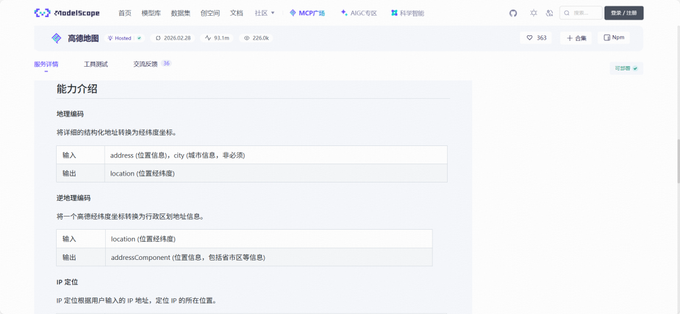The image size is (680, 314).
Task: Add to collection with 合集 button
Action: tap(576, 38)
